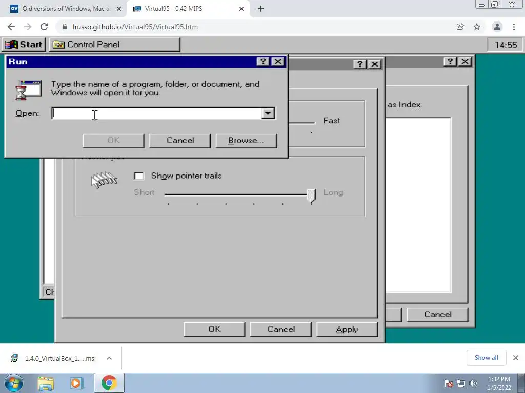525x393 pixels.
Task: Open the Windows 7 Start orb
Action: [x=14, y=383]
